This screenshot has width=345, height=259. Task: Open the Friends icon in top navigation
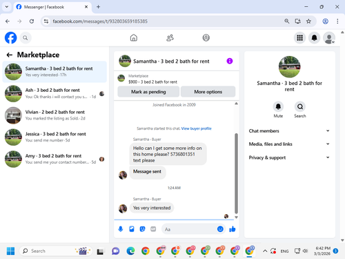[x=170, y=38]
